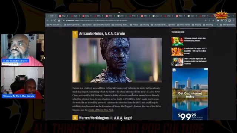Close the active first browser tab

pyautogui.click(x=56, y=16)
